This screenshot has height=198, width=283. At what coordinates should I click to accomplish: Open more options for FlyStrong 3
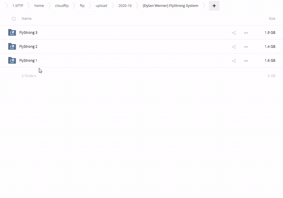coord(246,33)
